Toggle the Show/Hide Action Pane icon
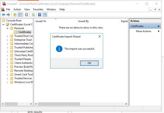Image resolution: width=164 pixels, height=113 pixels. point(45,15)
